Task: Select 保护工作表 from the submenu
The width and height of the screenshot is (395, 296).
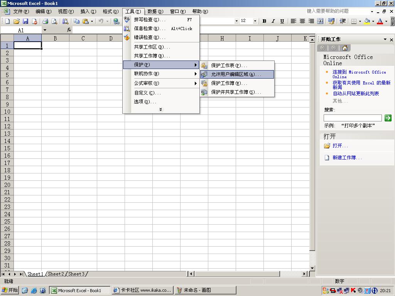Action: [229, 66]
